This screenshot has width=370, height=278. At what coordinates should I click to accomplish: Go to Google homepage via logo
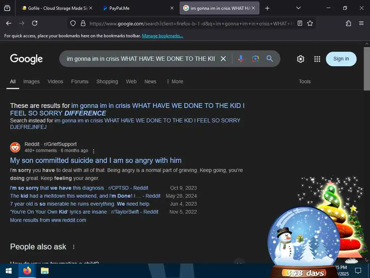coord(26,59)
